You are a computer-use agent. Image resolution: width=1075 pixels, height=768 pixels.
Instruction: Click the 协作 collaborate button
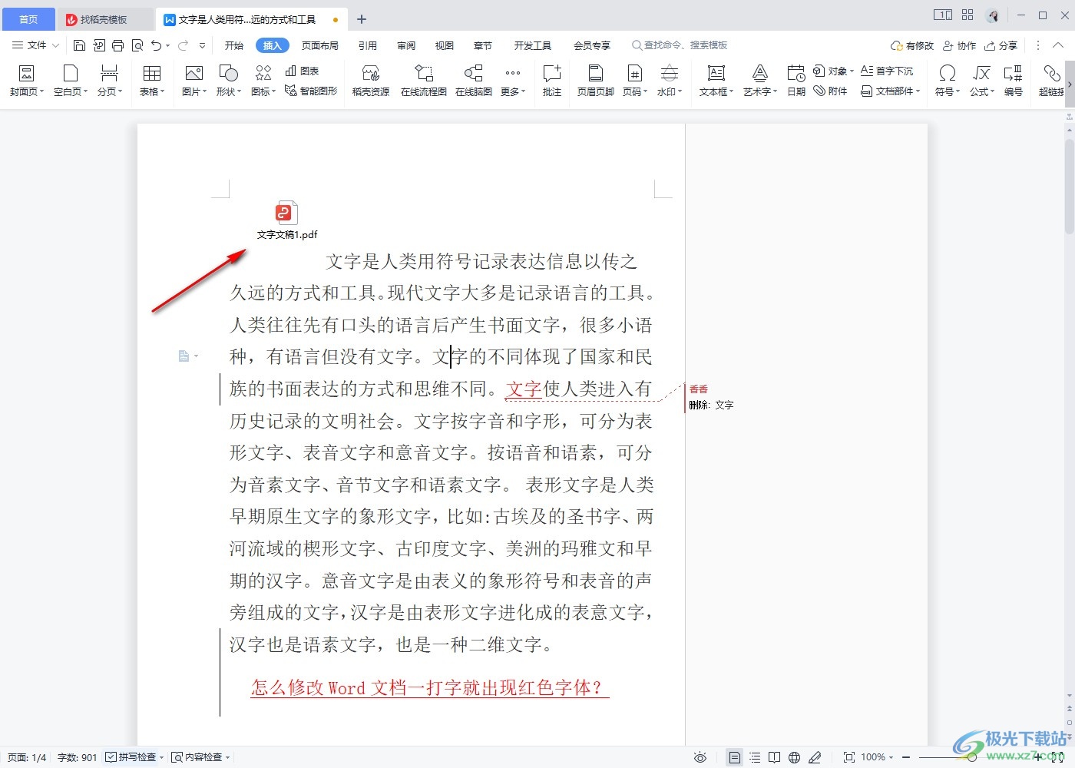click(x=960, y=45)
